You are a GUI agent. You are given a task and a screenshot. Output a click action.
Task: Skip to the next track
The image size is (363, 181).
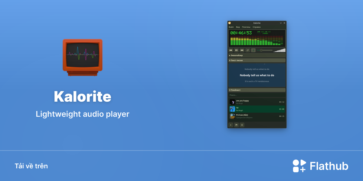pos(242,50)
